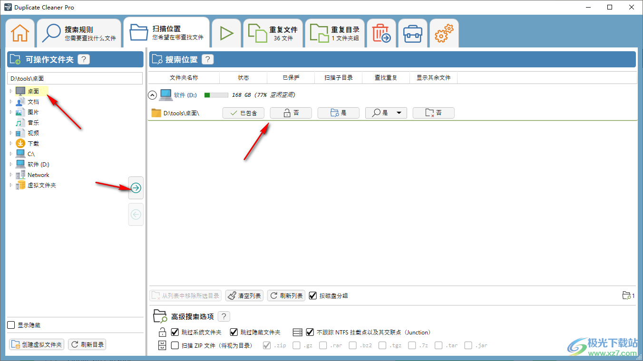Open help for 高级搜索选项
The width and height of the screenshot is (643, 361).
tap(224, 316)
